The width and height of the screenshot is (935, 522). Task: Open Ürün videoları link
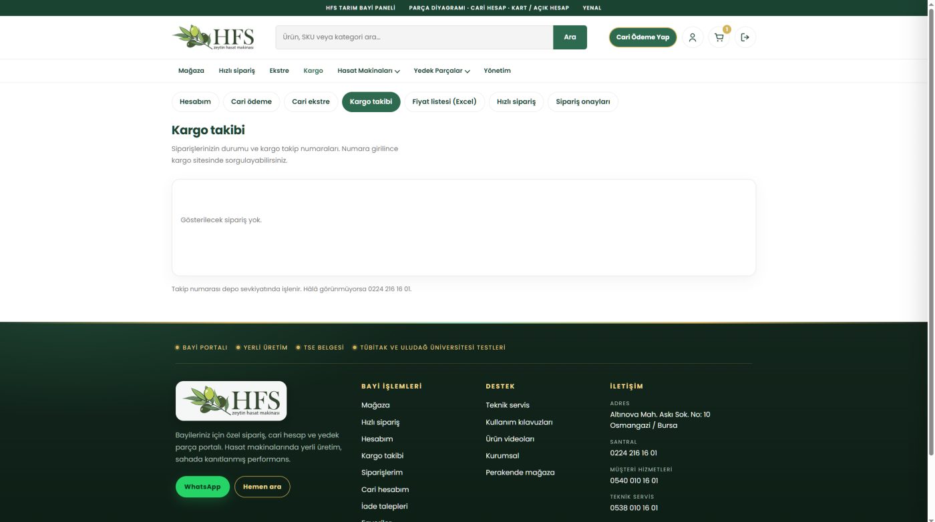[510, 439]
